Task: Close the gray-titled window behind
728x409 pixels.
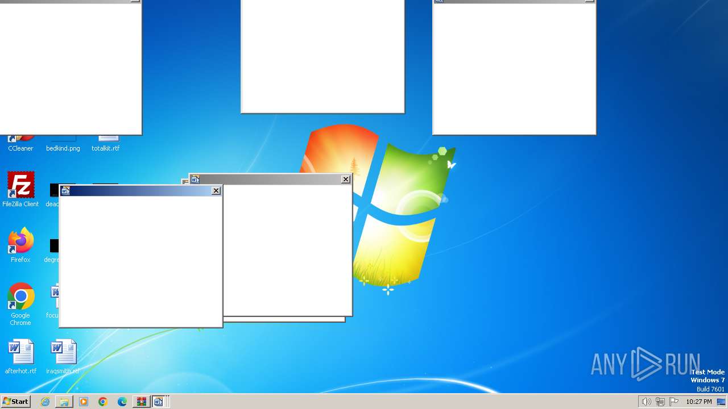Action: tap(346, 180)
